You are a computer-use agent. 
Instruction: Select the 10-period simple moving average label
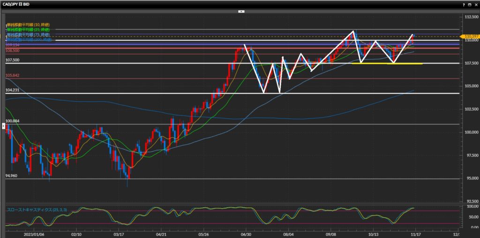point(28,24)
